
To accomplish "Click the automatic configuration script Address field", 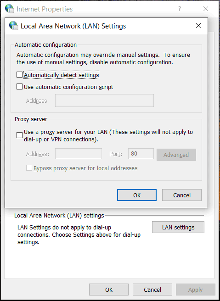I will point(104,100).
